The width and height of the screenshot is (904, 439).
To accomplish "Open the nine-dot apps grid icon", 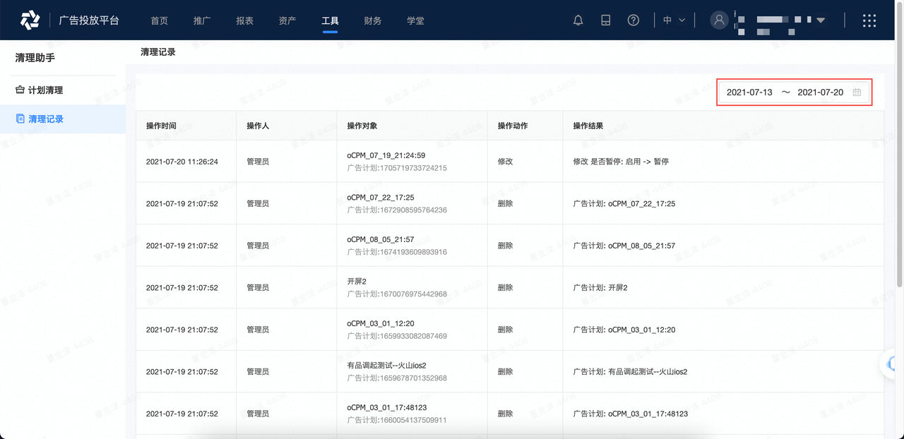I will pyautogui.click(x=869, y=20).
